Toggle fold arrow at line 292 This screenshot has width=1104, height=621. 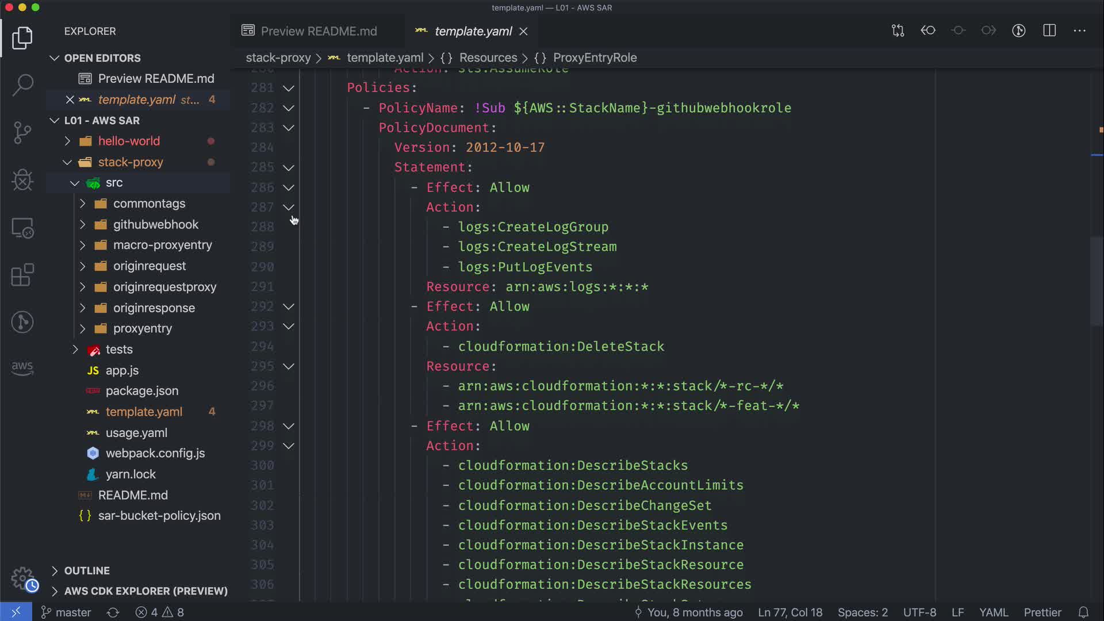click(x=289, y=306)
